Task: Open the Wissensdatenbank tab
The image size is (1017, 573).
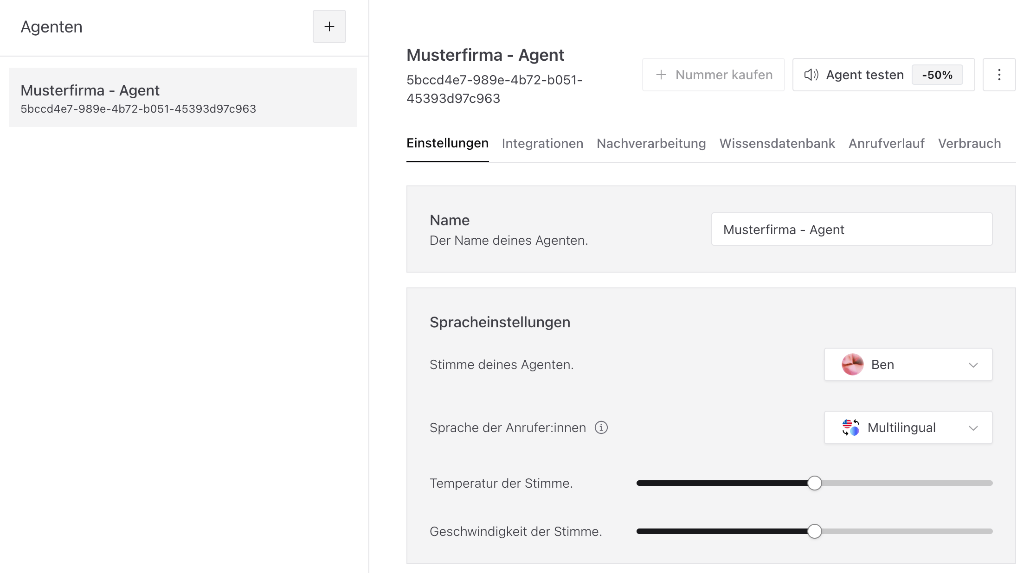Action: pos(777,143)
